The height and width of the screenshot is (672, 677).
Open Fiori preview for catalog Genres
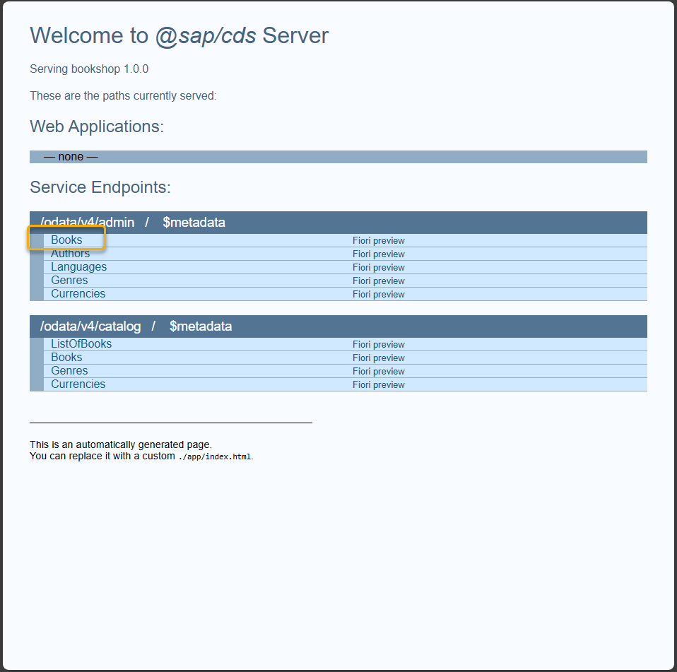pyautogui.click(x=379, y=372)
